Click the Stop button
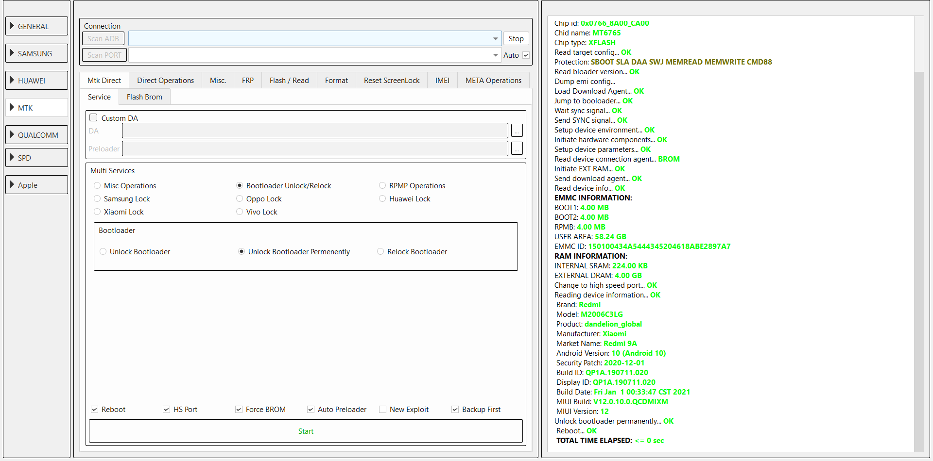Viewport: 933px width, 461px height. pos(516,39)
